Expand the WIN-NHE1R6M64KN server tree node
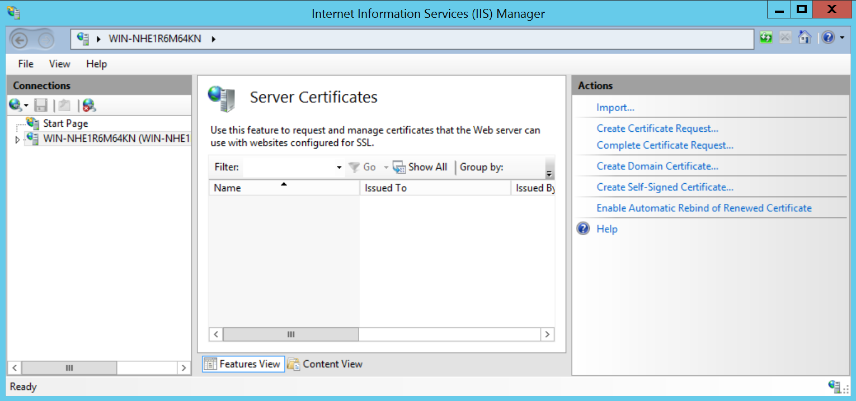This screenshot has width=856, height=401. pyautogui.click(x=17, y=139)
